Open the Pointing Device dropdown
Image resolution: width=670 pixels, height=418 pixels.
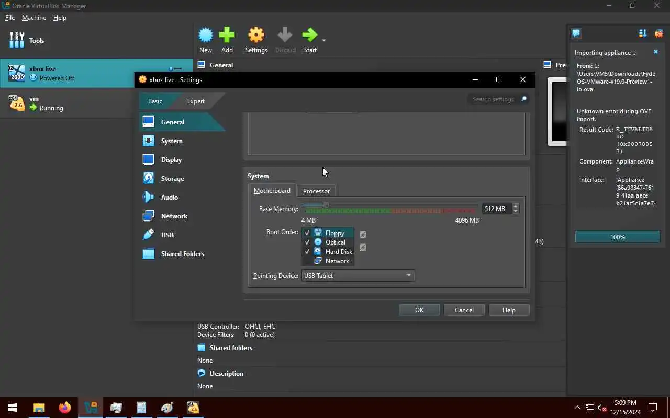click(x=358, y=275)
